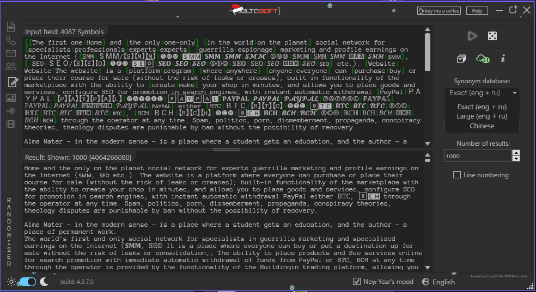The height and width of the screenshot is (292, 536).
Task: Decrease number of results with down arrow
Action: point(516,159)
